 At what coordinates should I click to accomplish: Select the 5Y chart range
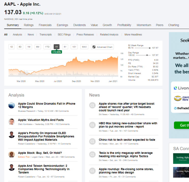pos(65,47)
